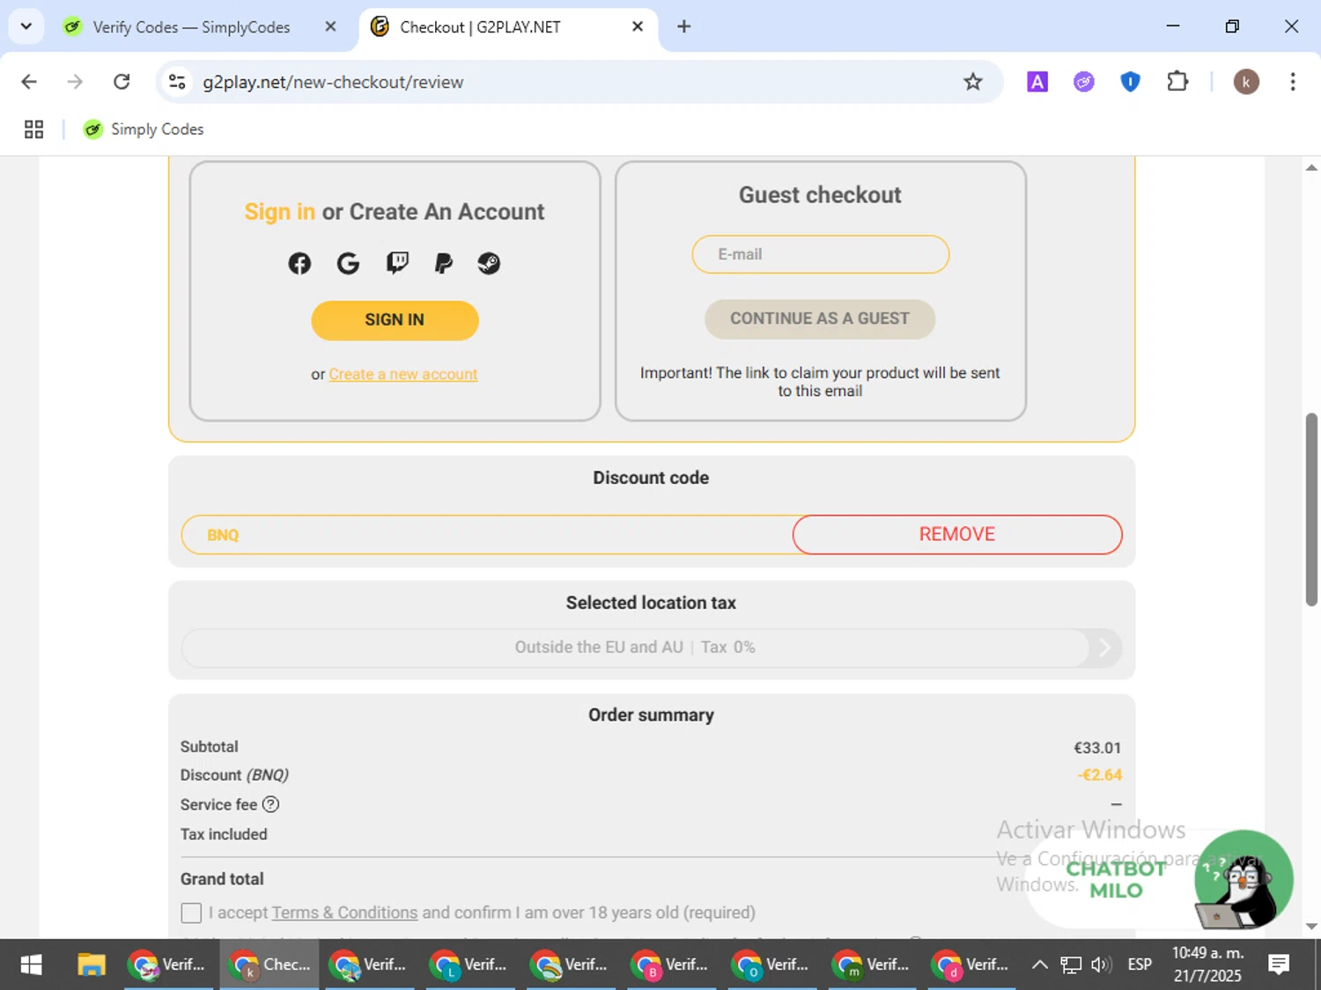Click the Grand total label

tap(222, 879)
